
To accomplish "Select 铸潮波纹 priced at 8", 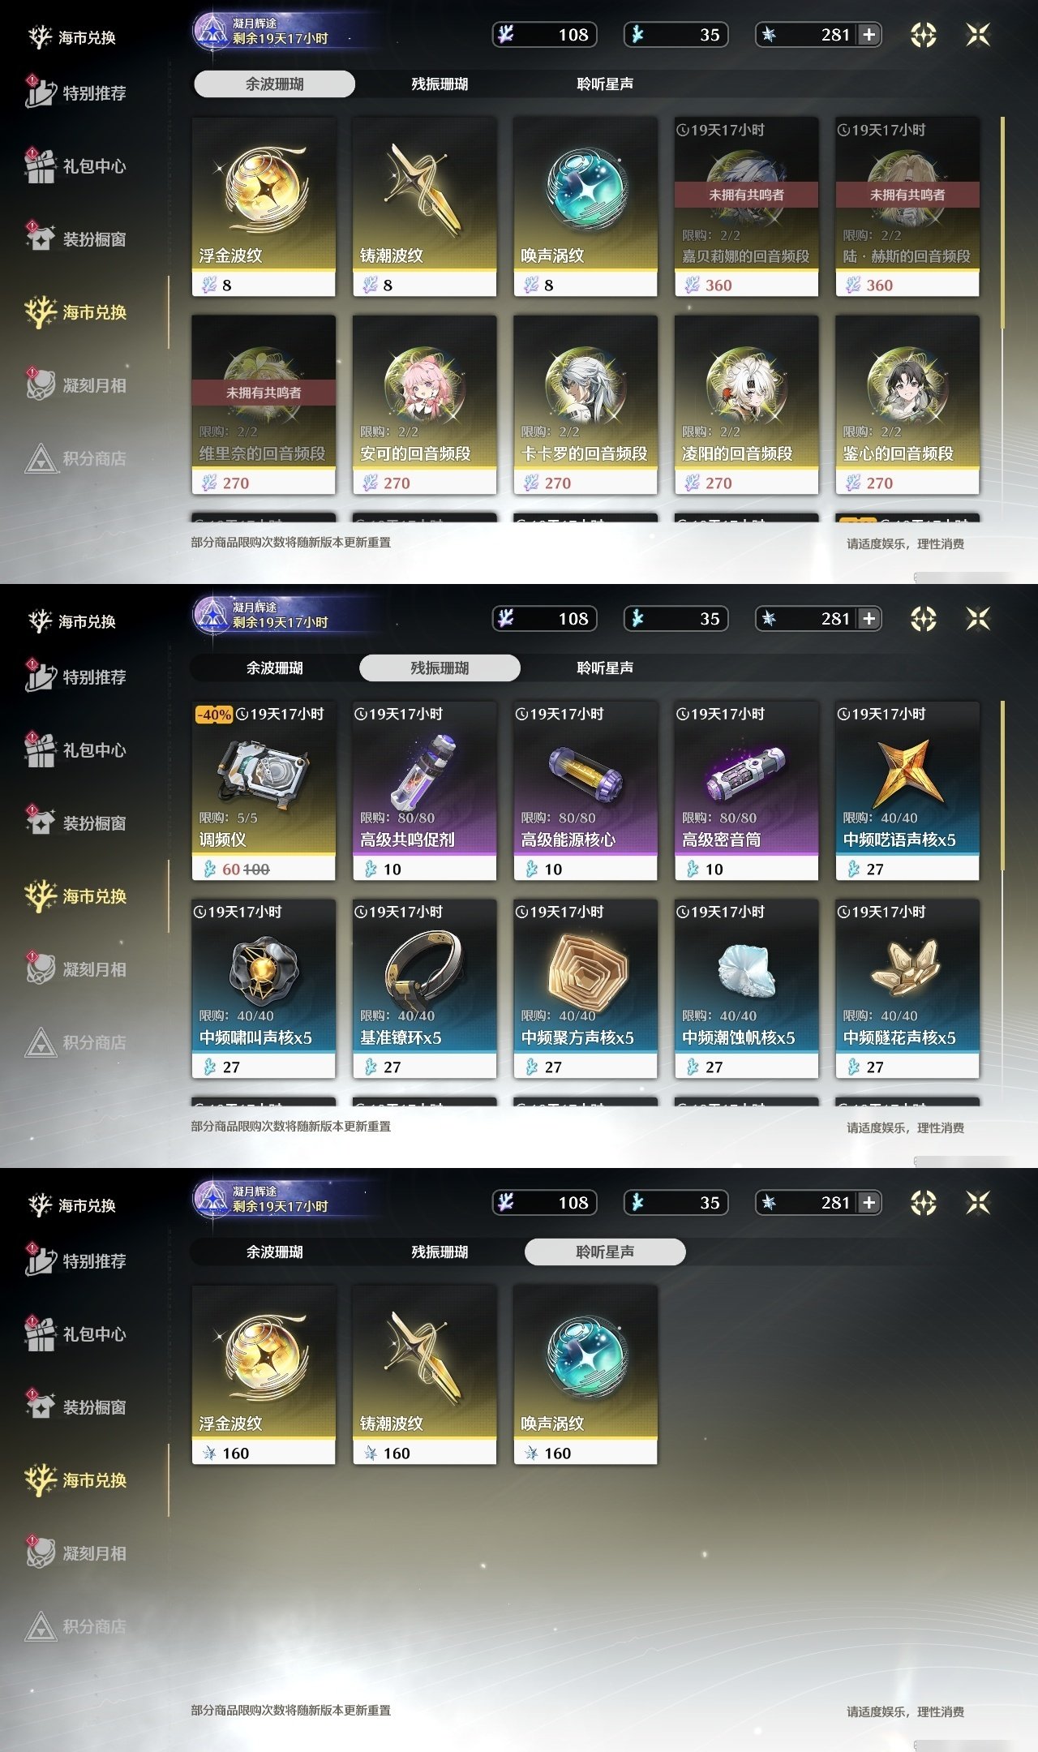I will (x=424, y=207).
